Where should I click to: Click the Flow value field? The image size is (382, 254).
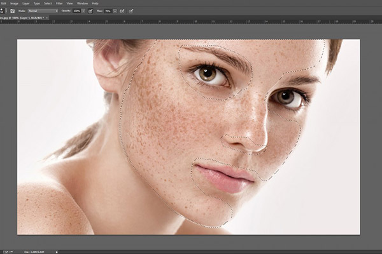(x=108, y=11)
